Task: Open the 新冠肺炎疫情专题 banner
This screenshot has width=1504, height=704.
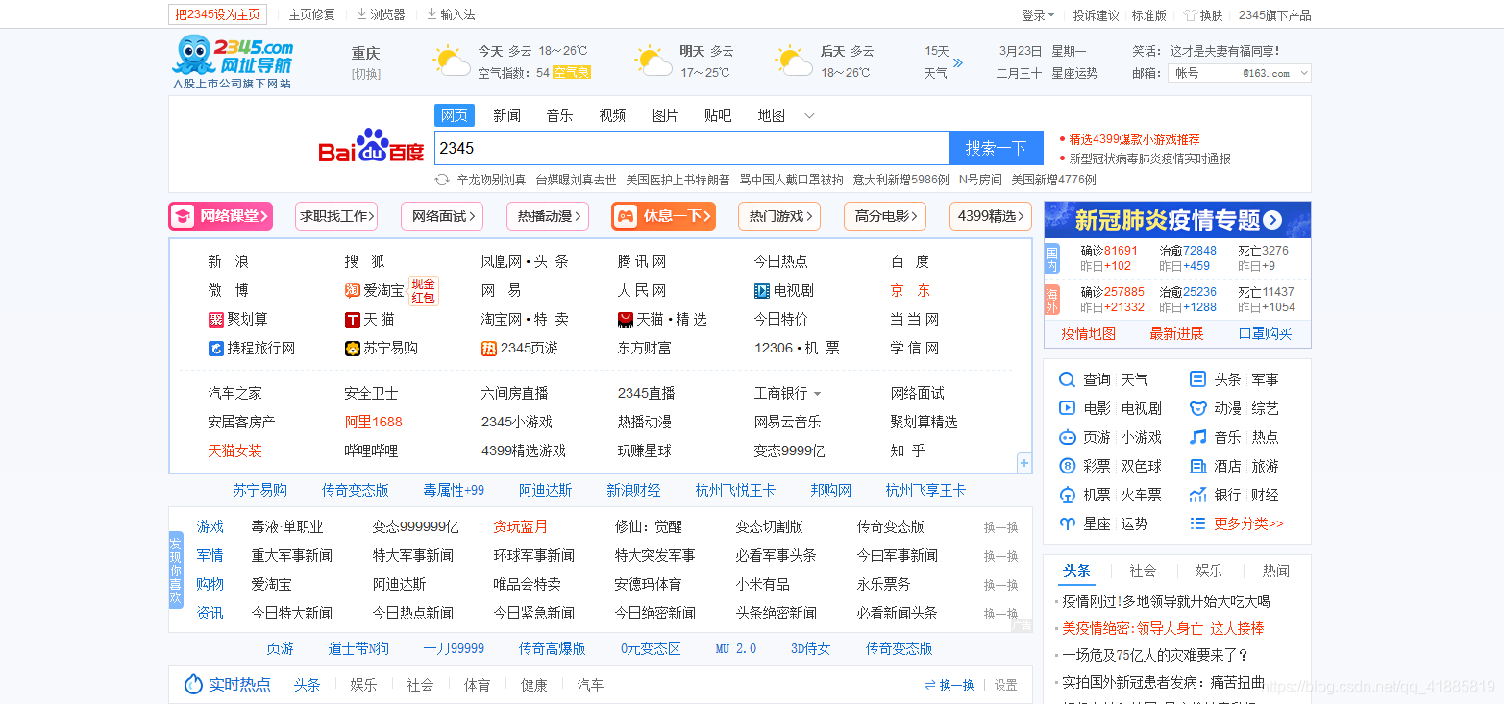Action: pos(1177,220)
